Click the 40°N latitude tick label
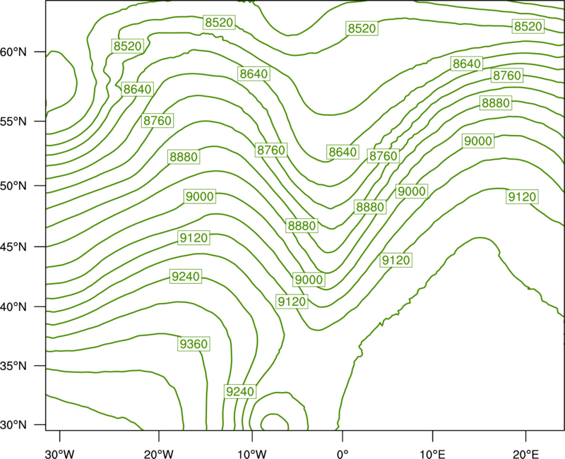 click(13, 307)
